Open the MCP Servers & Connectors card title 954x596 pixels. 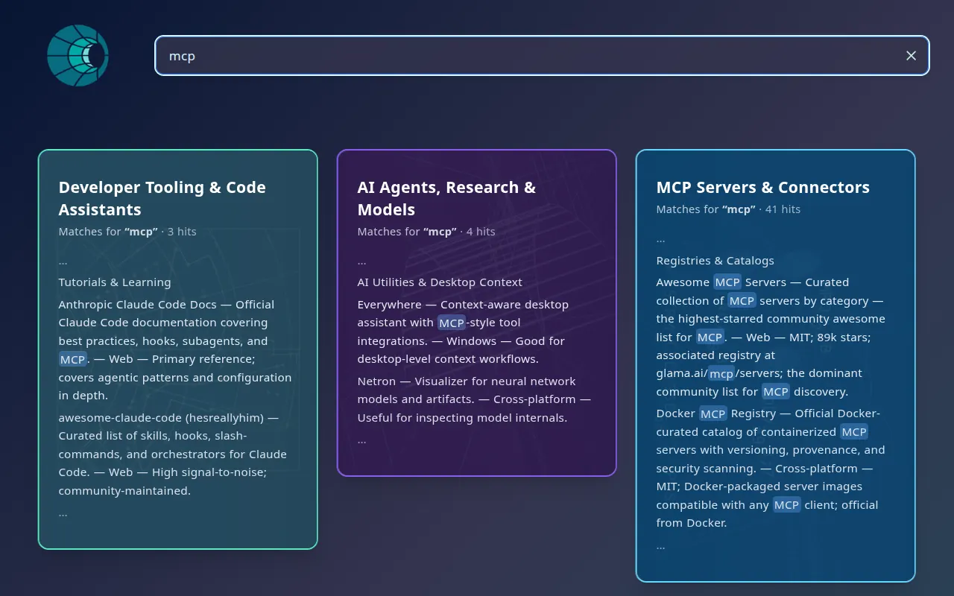[762, 187]
